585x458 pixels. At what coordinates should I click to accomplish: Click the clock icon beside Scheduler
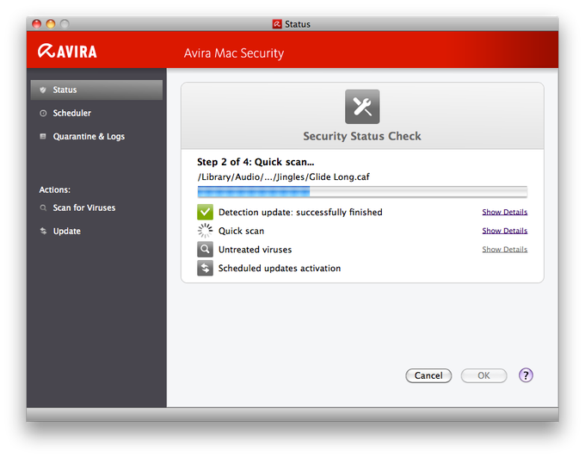click(43, 113)
